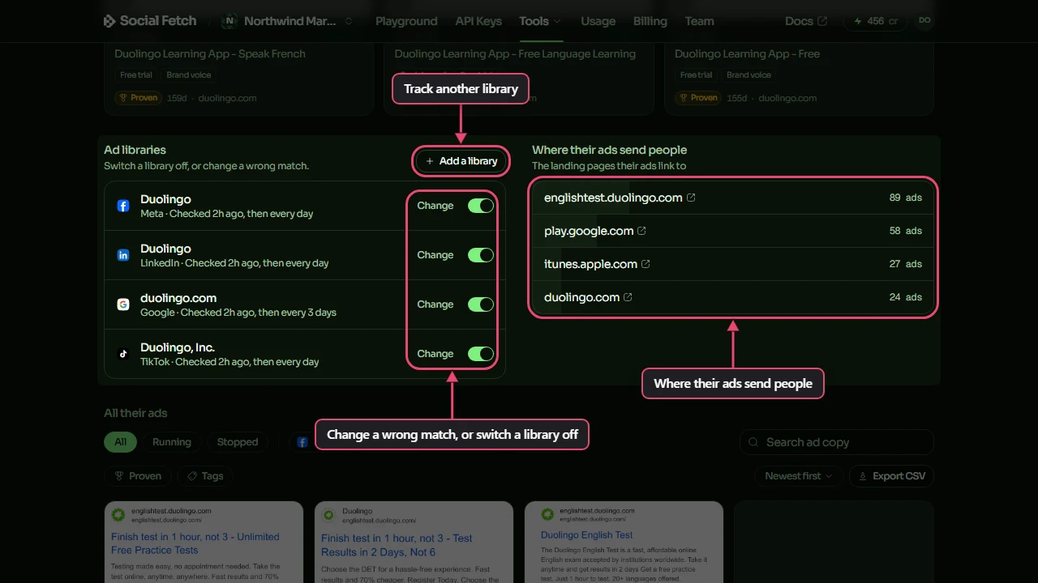This screenshot has height=583, width=1038.
Task: Open the Team page
Action: click(x=699, y=21)
